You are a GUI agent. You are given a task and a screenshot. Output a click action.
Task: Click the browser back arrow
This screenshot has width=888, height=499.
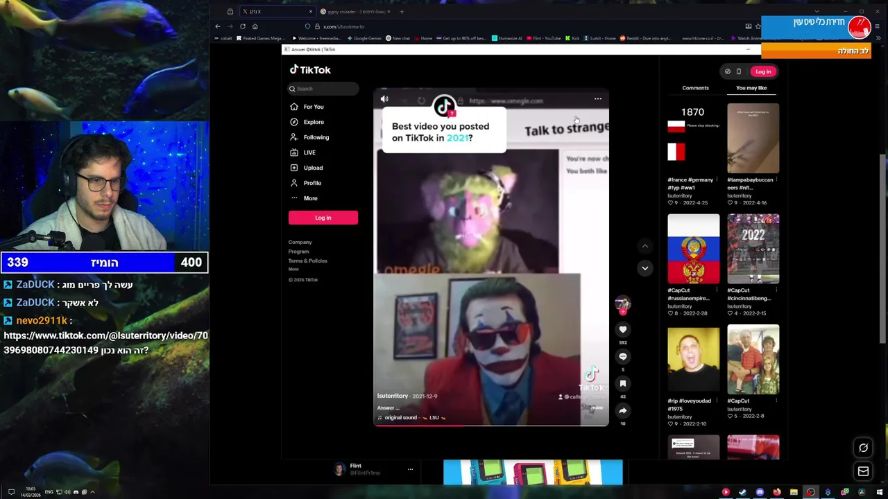click(x=217, y=26)
